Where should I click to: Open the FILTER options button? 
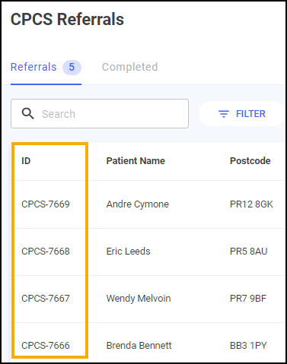click(242, 114)
